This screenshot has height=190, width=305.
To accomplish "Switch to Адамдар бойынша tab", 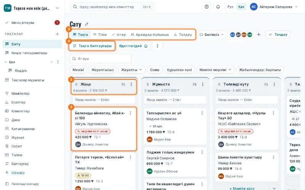I will point(149,35).
